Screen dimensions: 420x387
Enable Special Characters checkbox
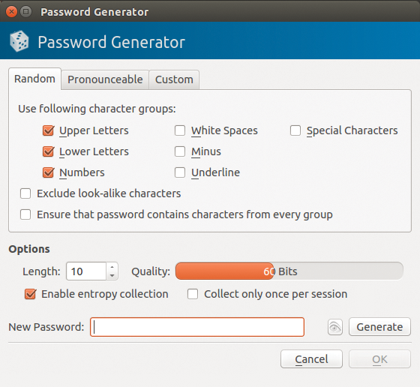[295, 130]
